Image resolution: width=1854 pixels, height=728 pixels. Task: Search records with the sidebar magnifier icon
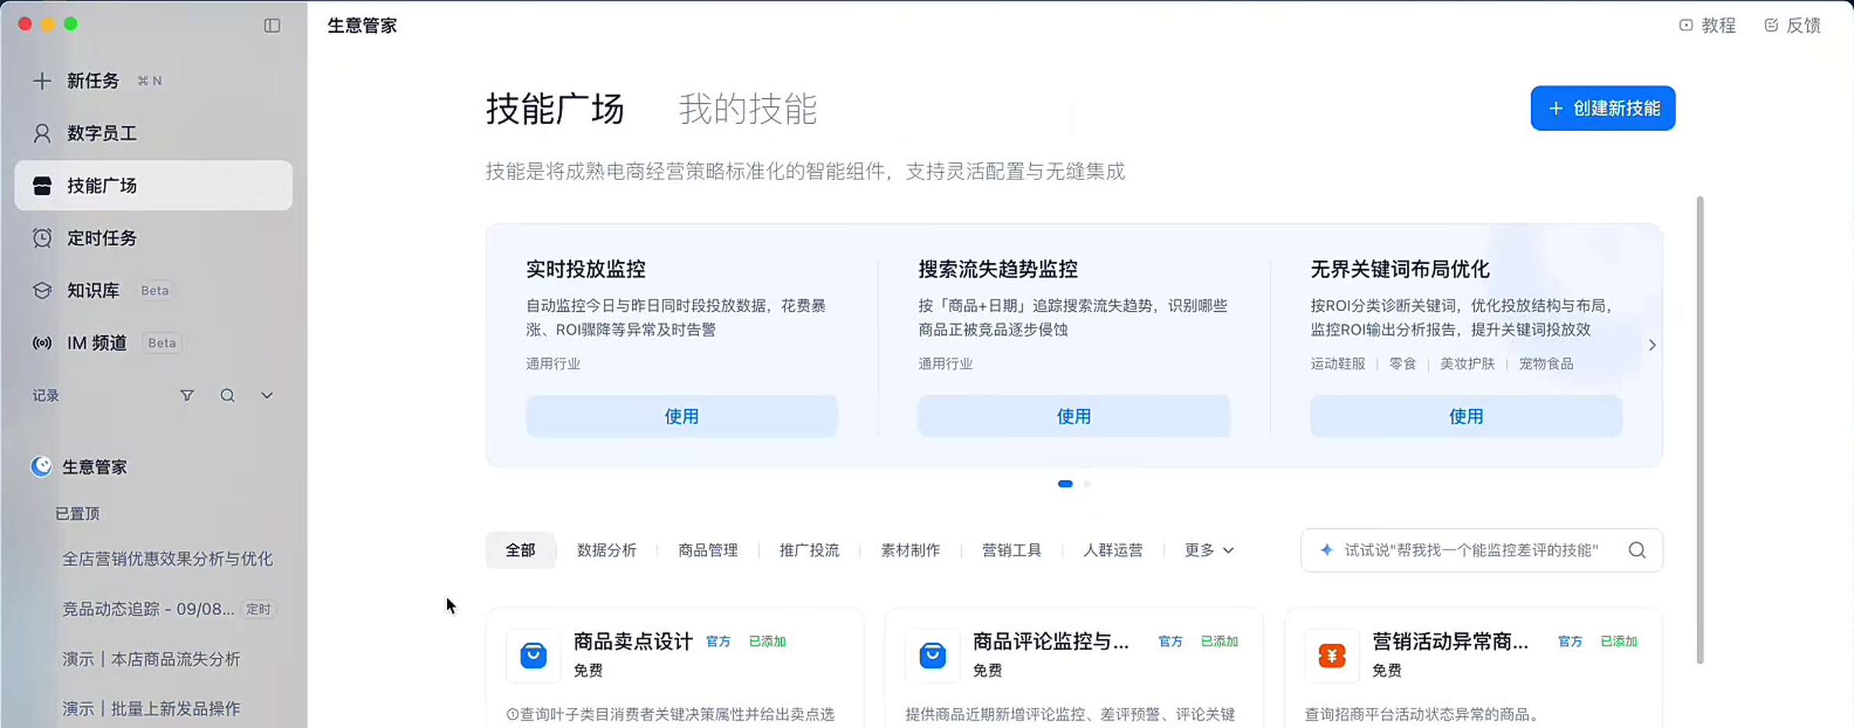pos(227,395)
